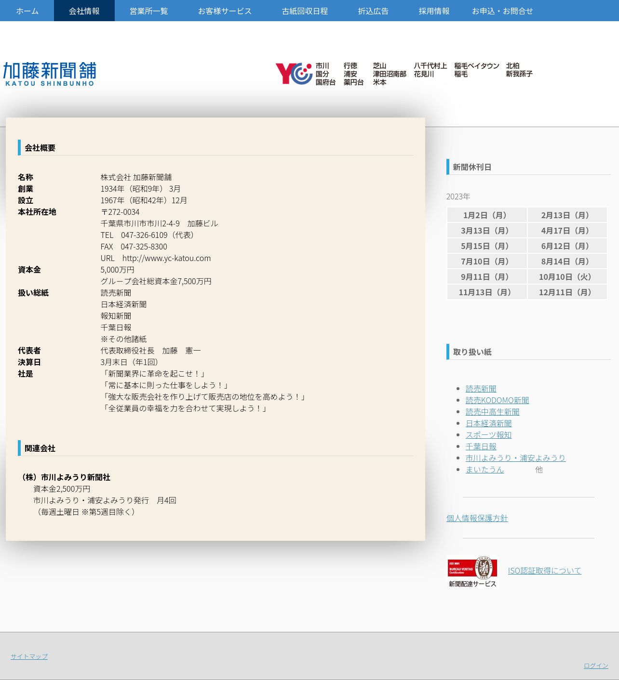Click the 1月2日（月） holiday cell

click(487, 215)
